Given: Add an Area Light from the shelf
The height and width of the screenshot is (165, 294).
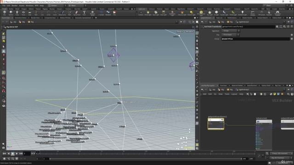Looking at the screenshot, I should [164, 13].
